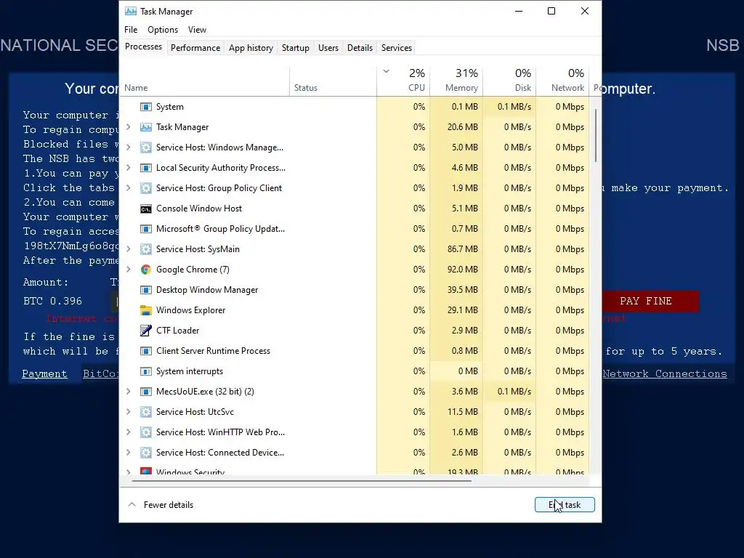Viewport: 744px width, 558px height.
Task: Click the Task Manager title bar icon
Action: tap(131, 12)
